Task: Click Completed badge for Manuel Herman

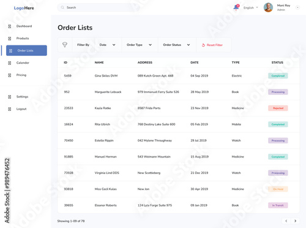Action: 278,157
